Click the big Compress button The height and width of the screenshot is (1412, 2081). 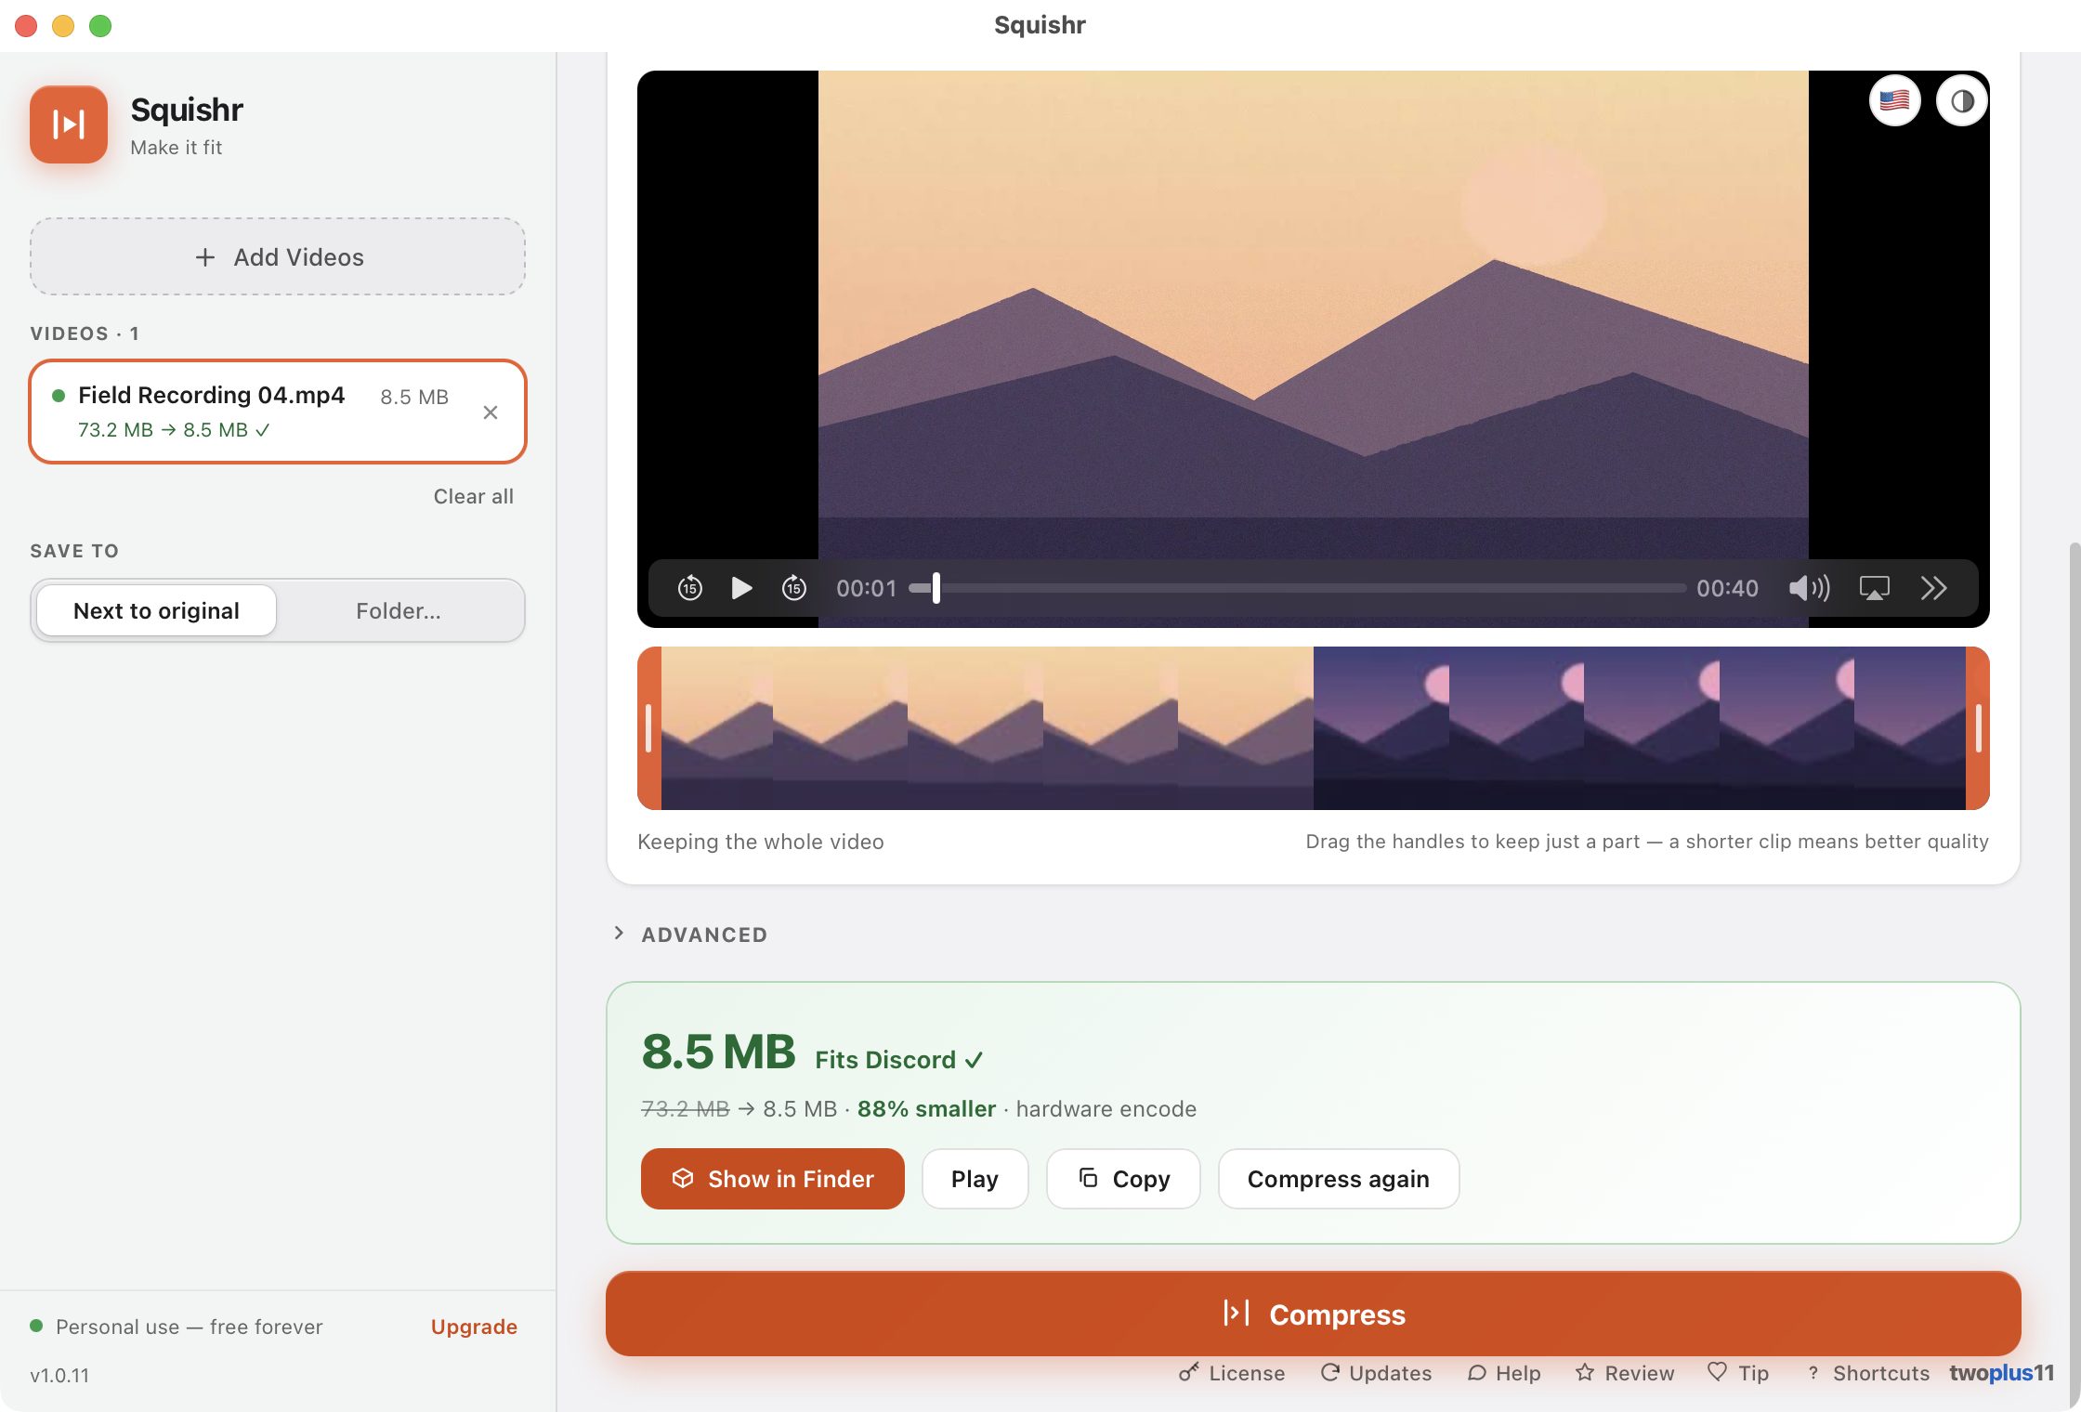tap(1313, 1314)
